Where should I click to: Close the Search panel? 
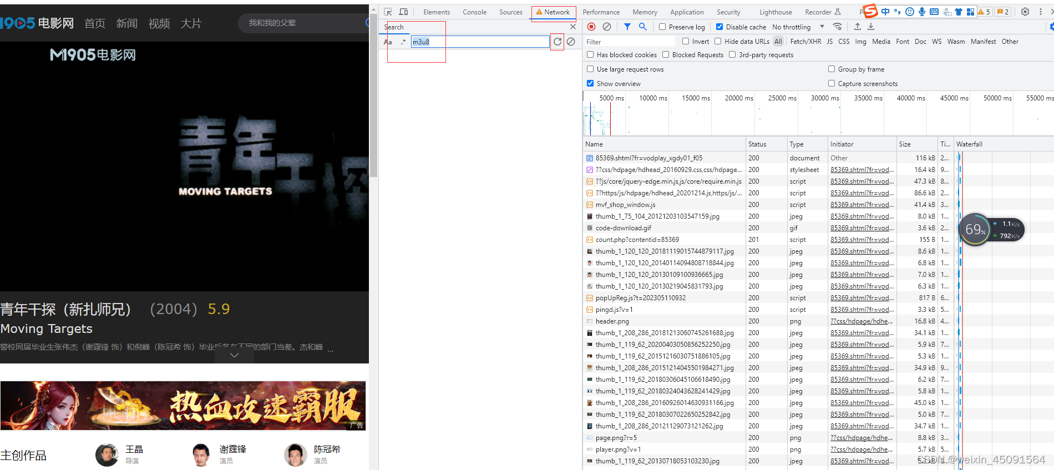(x=573, y=27)
